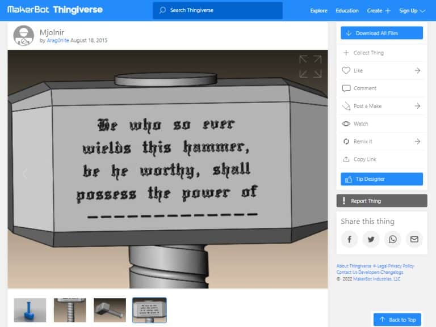Open MakerBot Industries, LLC link
This screenshot has width=436, height=327.
click(376, 279)
